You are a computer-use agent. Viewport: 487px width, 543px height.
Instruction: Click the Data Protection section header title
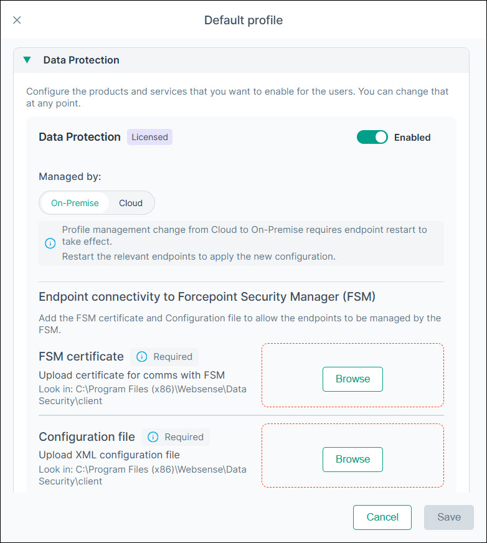(x=81, y=60)
